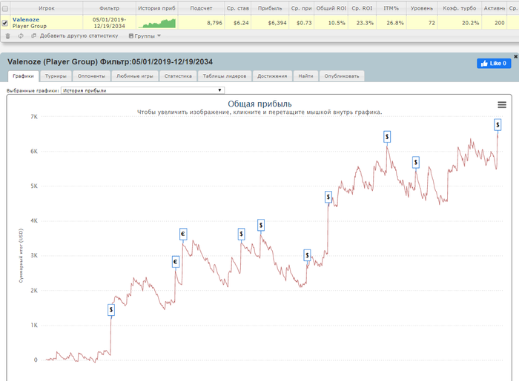
Task: Close the player detail panel
Action: 515,56
